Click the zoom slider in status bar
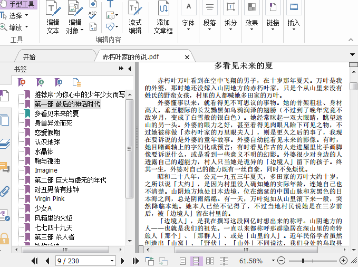 [311, 261]
